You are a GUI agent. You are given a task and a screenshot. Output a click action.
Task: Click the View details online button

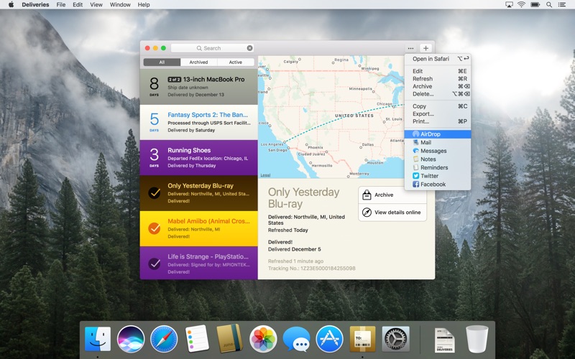click(x=392, y=213)
